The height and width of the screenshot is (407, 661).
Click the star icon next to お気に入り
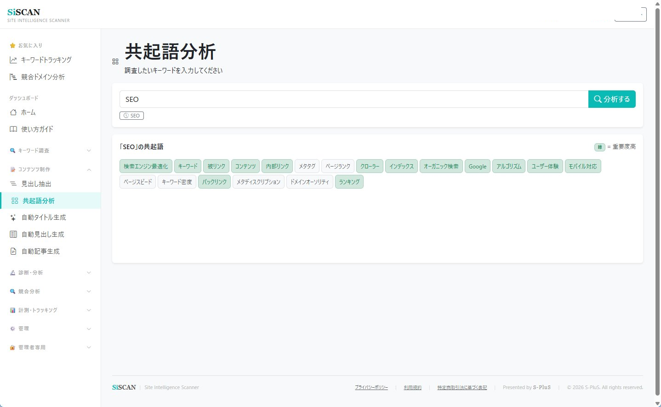12,45
